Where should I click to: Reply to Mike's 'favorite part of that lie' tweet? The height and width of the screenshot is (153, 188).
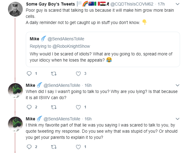coord(29,147)
